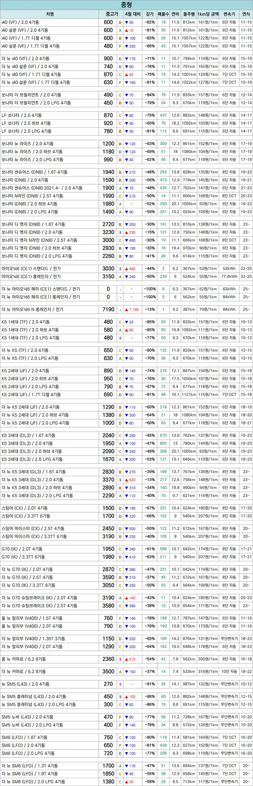Image resolution: width=253 pixels, height=786 pixels.
Task: Select 'G70 (IK) / 2.0T 4기통' name
Action: 22,549
